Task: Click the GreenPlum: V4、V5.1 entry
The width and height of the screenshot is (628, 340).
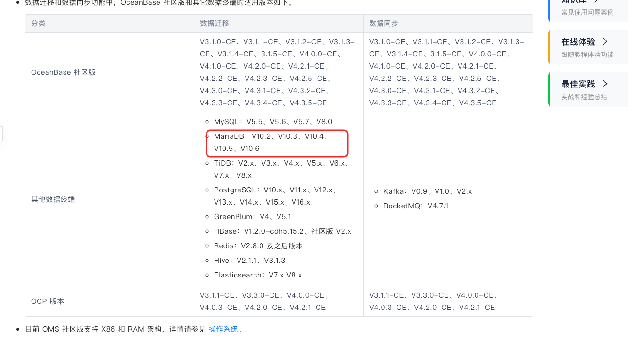Action: [x=253, y=217]
